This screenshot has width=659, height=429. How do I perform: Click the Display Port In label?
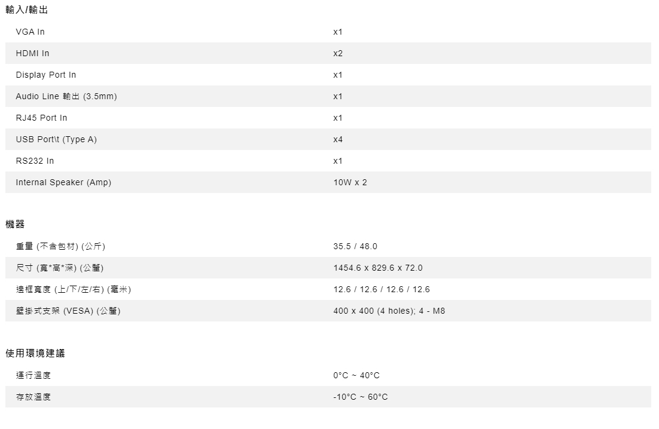click(46, 75)
